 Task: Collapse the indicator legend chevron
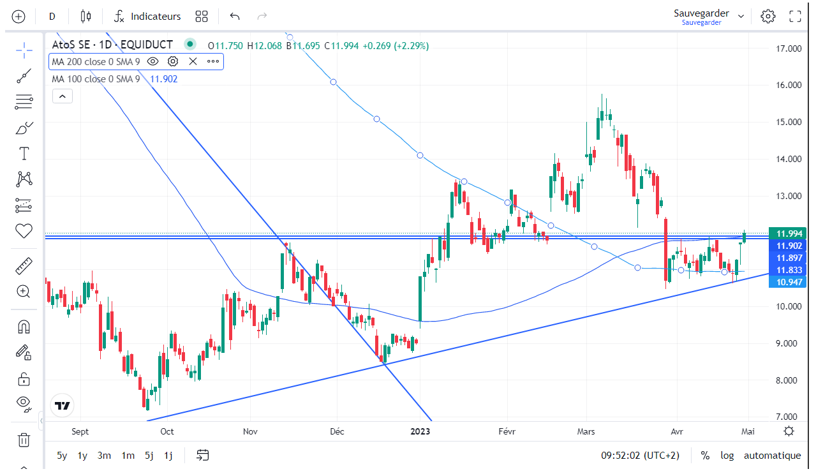click(x=62, y=96)
